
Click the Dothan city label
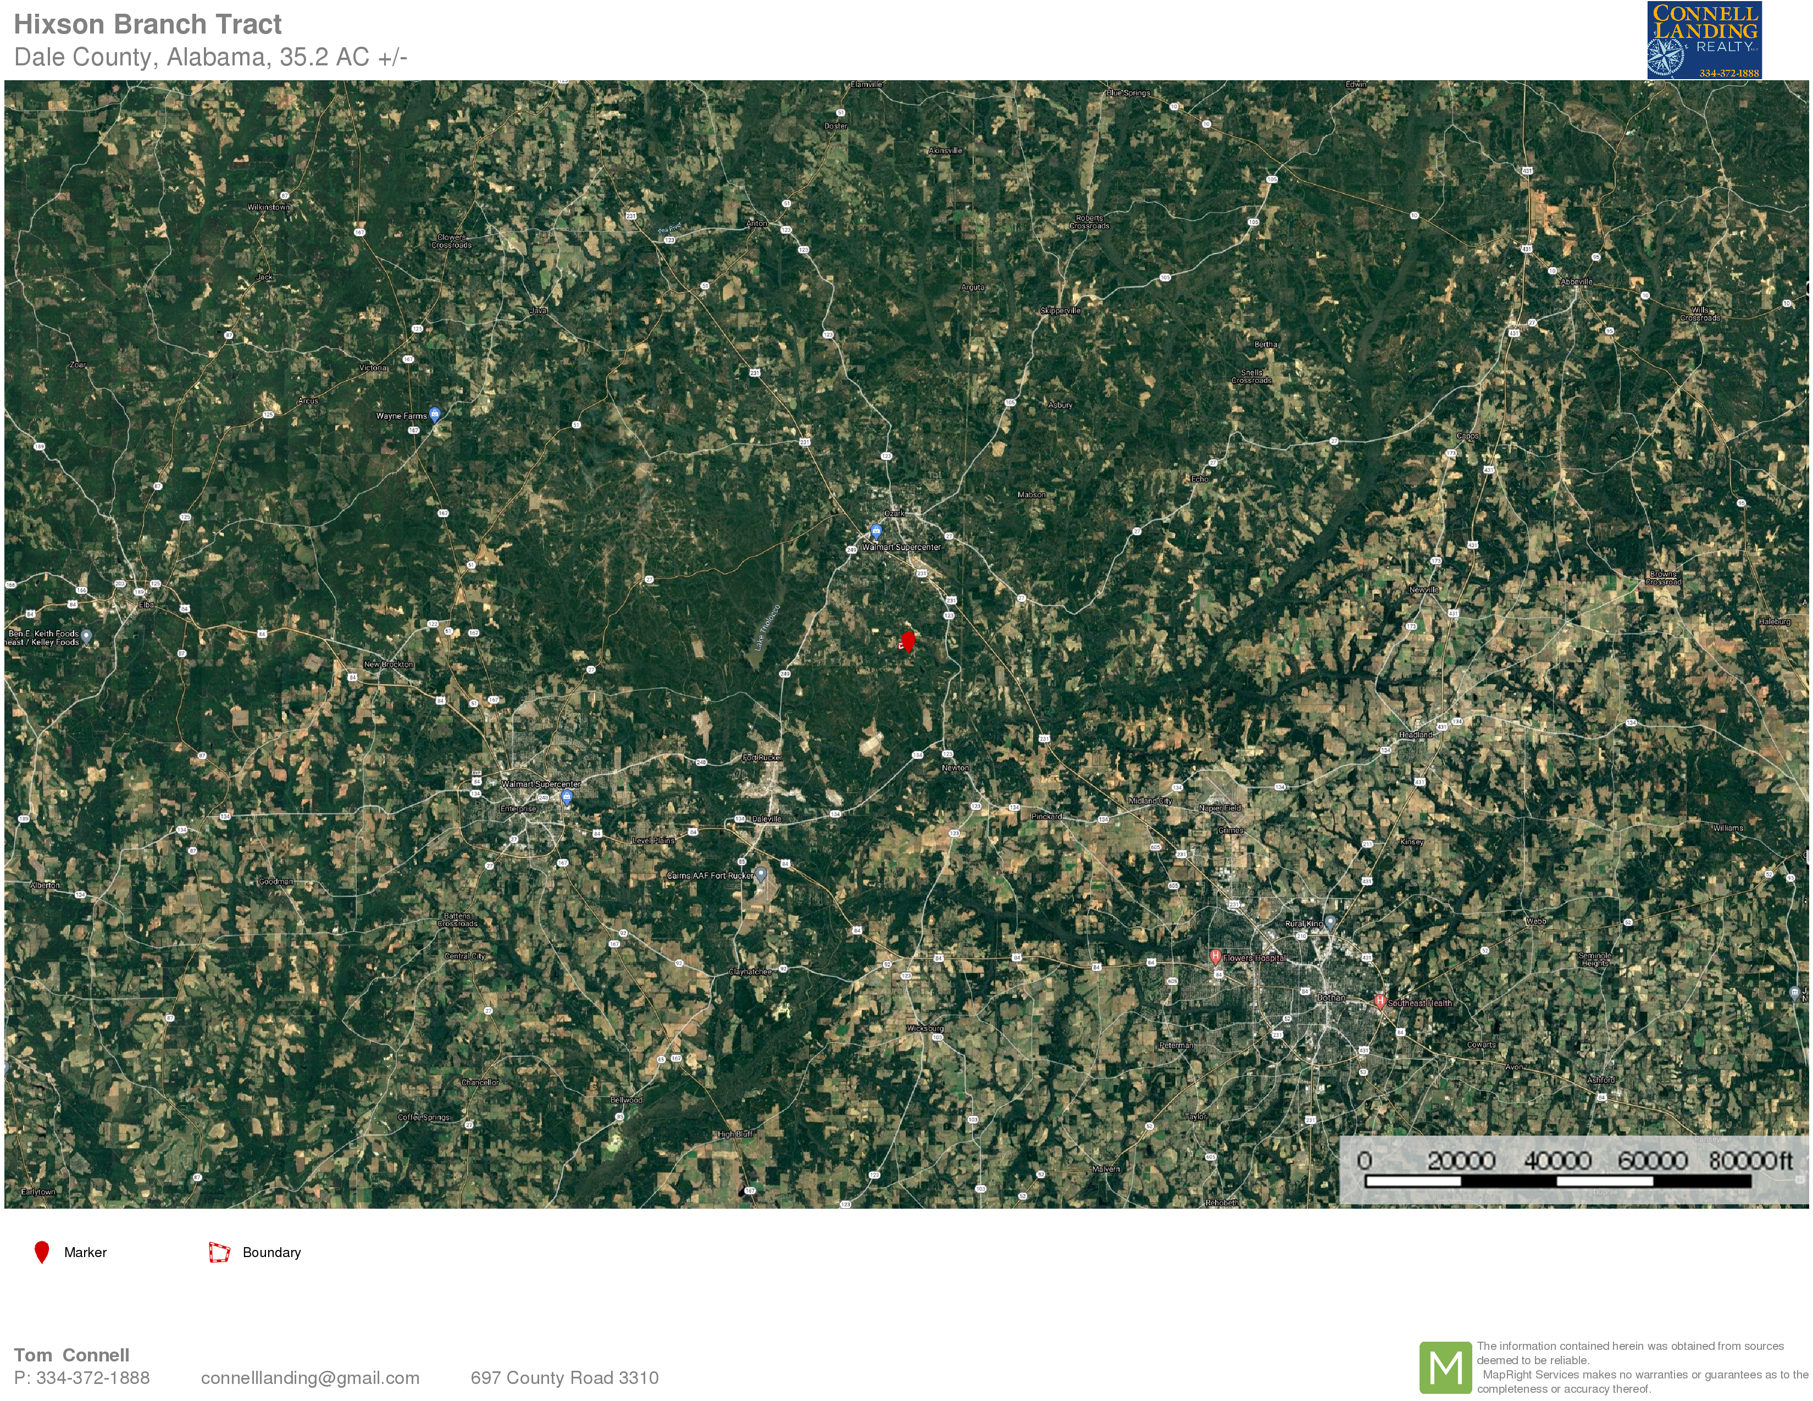point(1330,998)
